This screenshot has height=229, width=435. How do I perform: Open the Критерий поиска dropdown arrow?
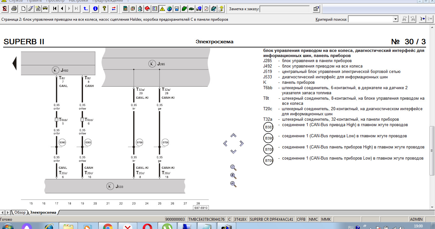pos(395,19)
